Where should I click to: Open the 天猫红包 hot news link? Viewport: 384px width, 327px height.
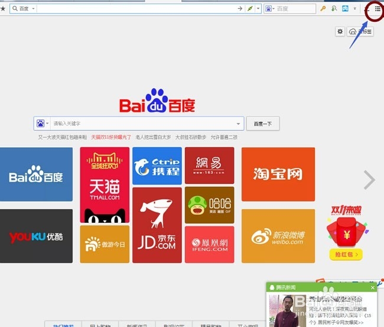click(x=63, y=137)
